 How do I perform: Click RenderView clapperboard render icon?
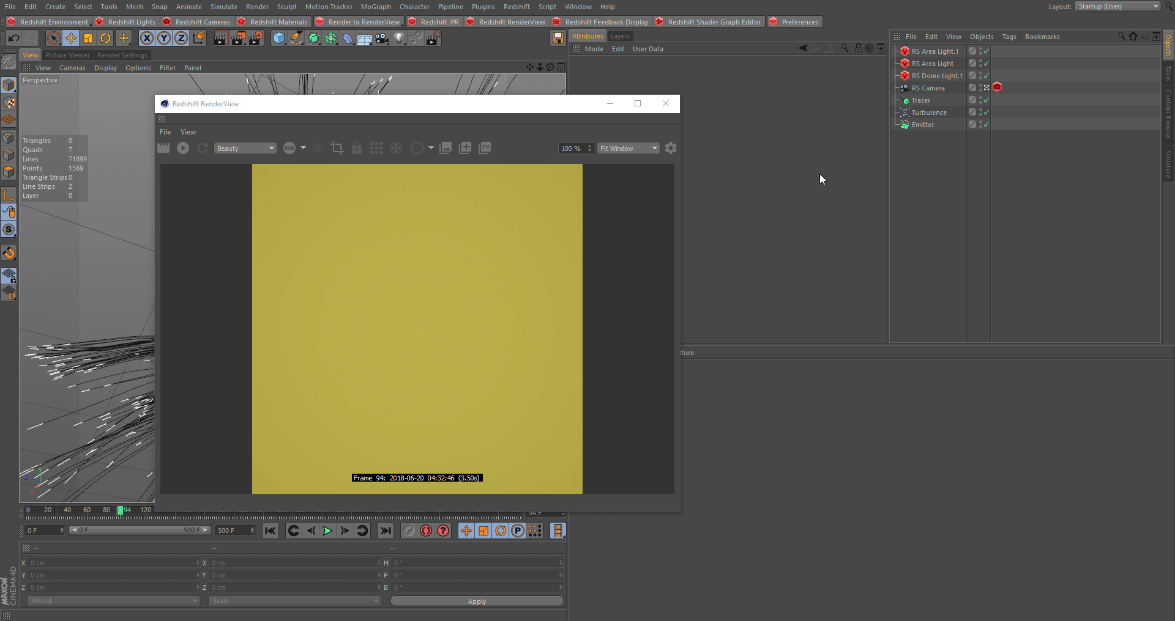[163, 148]
